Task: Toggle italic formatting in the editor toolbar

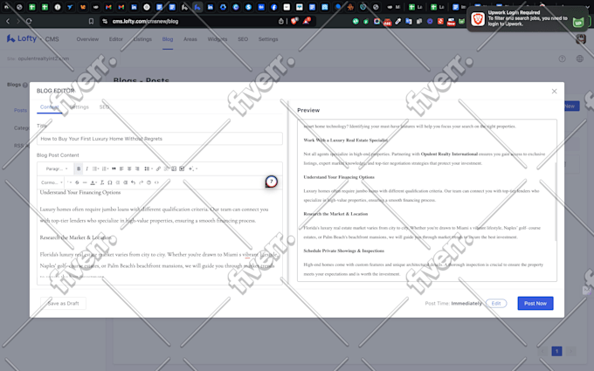Action: (x=86, y=168)
